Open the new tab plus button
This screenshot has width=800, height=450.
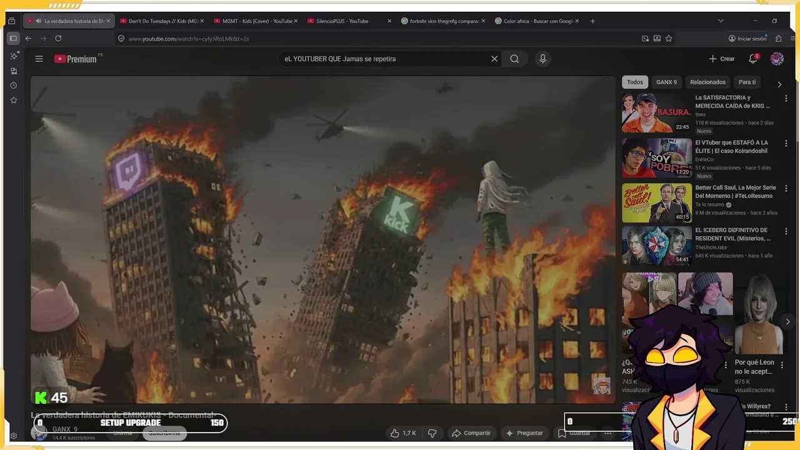point(592,21)
